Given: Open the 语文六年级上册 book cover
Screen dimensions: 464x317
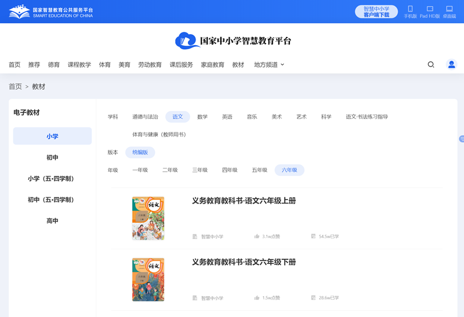Looking at the screenshot, I should point(148,219).
